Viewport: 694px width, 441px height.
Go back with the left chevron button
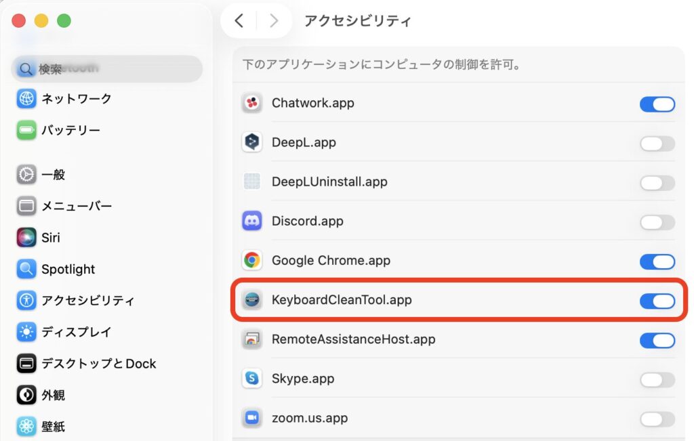[239, 21]
